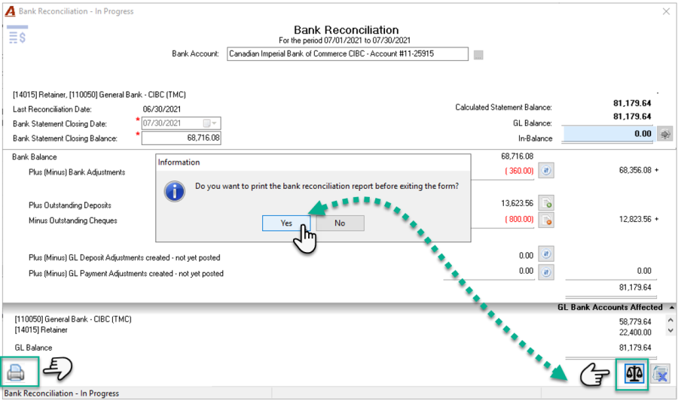Click the Minus Outstanding Cheques label
Screen dimensions: 678x401
pyautogui.click(x=72, y=220)
